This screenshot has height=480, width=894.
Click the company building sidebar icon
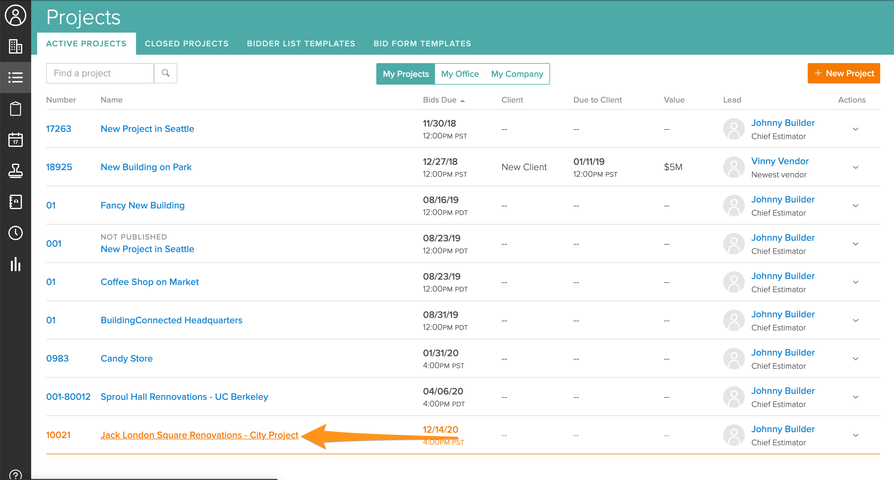point(15,46)
